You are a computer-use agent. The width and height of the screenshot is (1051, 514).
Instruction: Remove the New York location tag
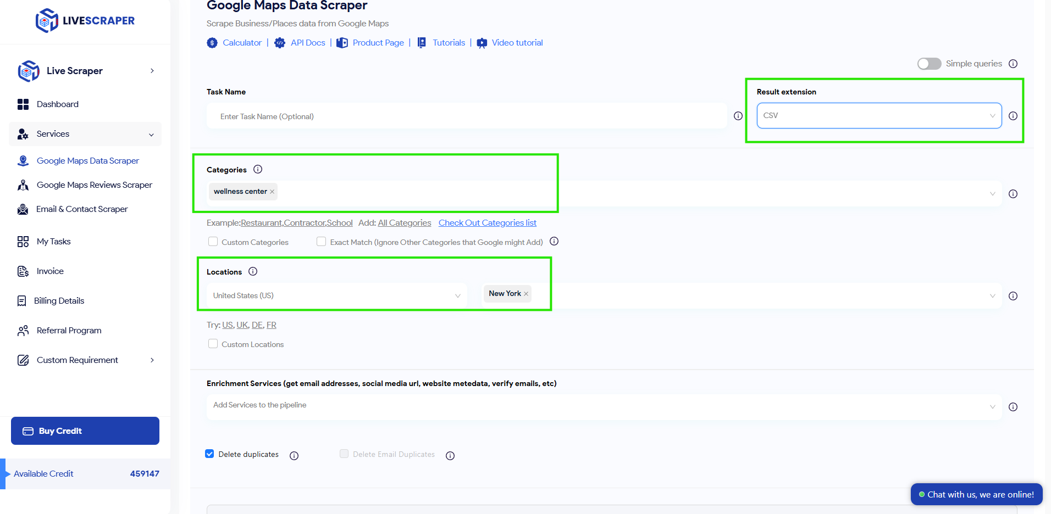pyautogui.click(x=526, y=294)
